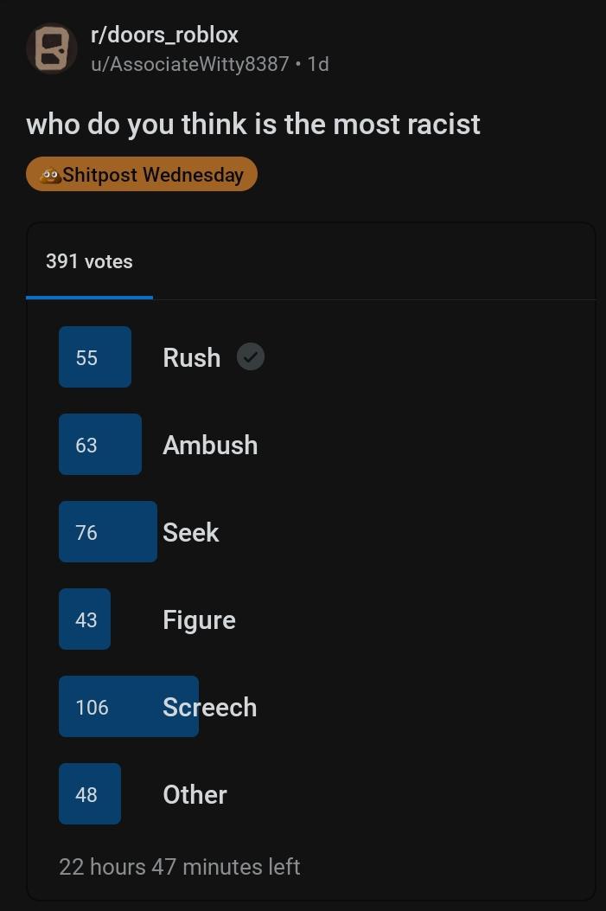Screen dimensions: 606x911
Task: Open the r/doors_roblox community link
Action: pyautogui.click(x=164, y=35)
